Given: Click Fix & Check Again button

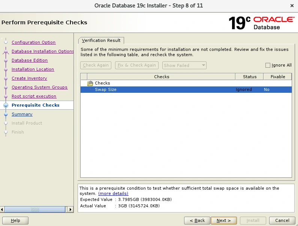Looking at the screenshot, I should coord(137,65).
